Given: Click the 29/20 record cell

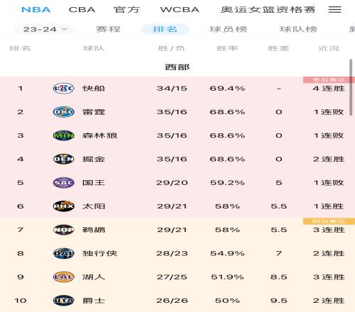Looking at the screenshot, I should [x=172, y=183].
